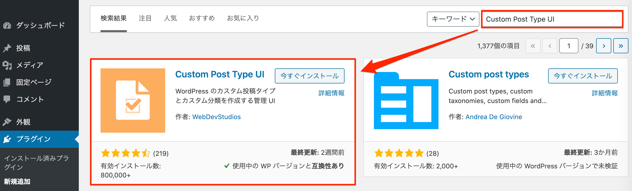
Task: Click the blue Custom post types plugin icon
Action: click(x=406, y=101)
